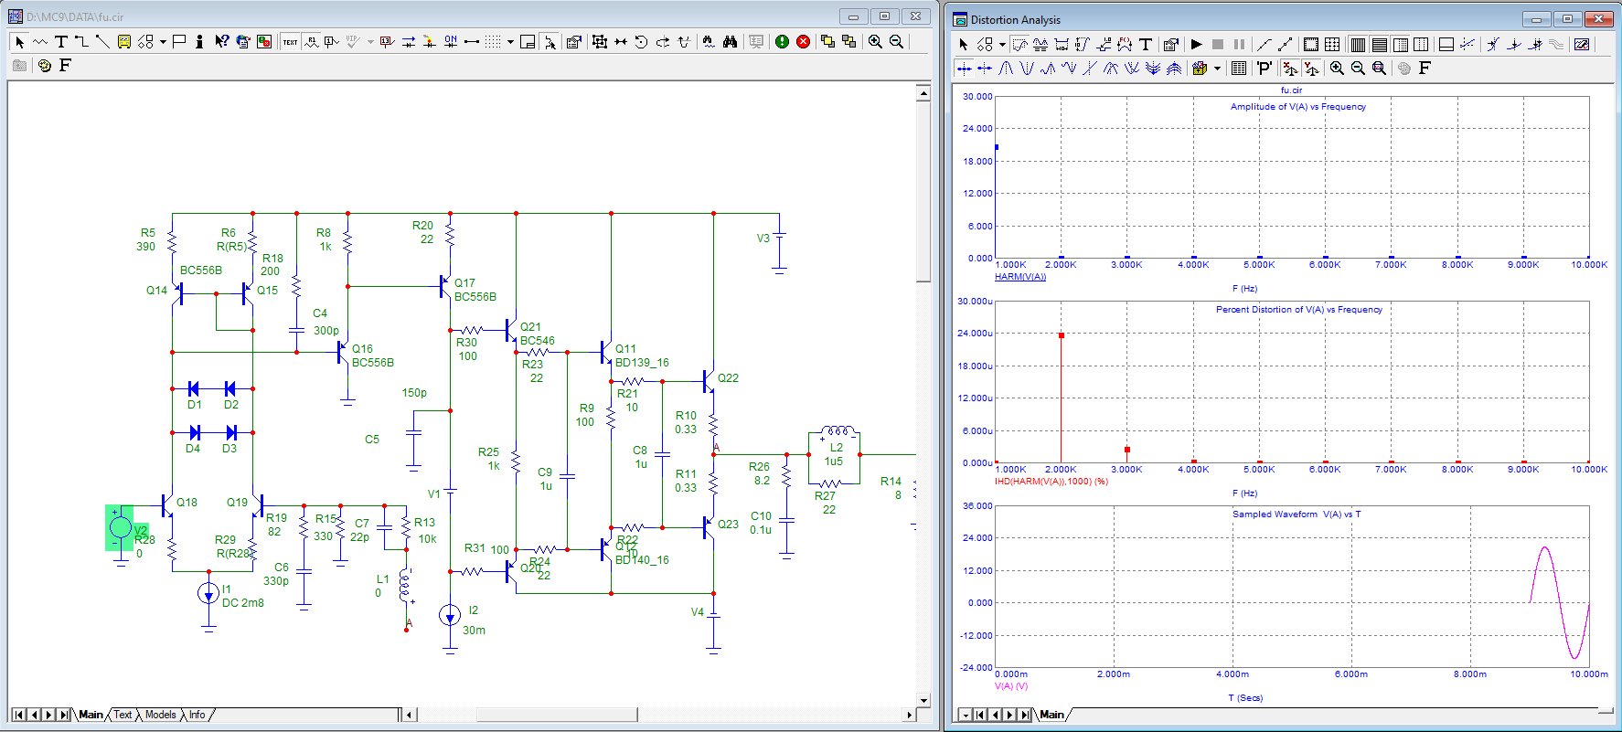Open the shapes dropdown arrow in schematic toolbar
Viewport: 1622px width, 732px height.
point(163,42)
